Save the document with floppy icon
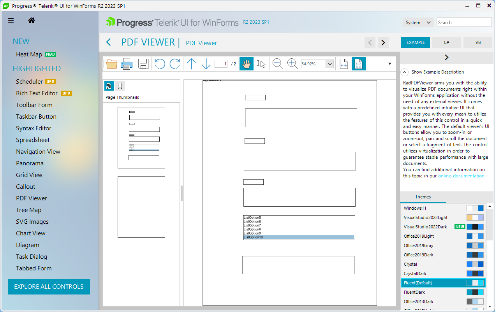The width and height of the screenshot is (495, 312). [x=143, y=64]
